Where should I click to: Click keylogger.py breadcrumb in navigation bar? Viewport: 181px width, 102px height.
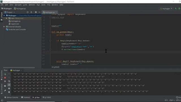click(x=20, y=8)
